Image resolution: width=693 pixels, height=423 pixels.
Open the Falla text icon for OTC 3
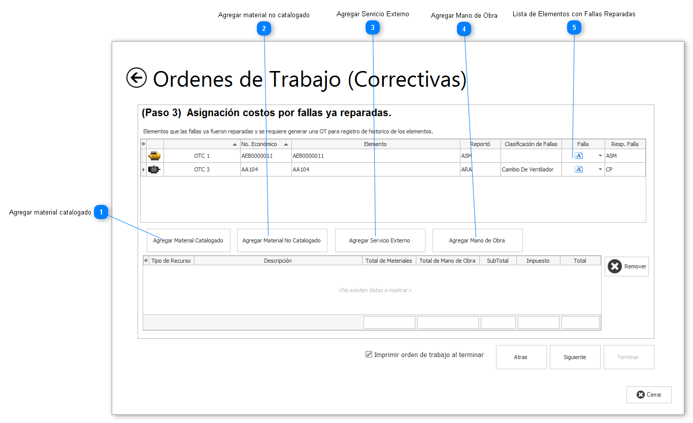pos(579,169)
